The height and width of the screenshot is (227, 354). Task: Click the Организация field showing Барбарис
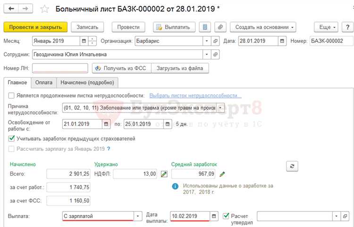pos(169,41)
